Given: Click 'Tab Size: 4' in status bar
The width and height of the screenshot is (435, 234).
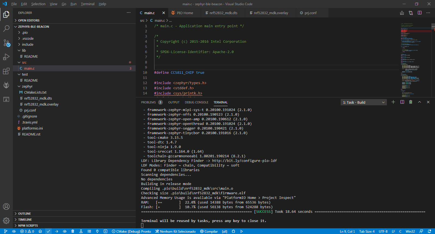Looking at the screenshot, I should click(x=367, y=231).
